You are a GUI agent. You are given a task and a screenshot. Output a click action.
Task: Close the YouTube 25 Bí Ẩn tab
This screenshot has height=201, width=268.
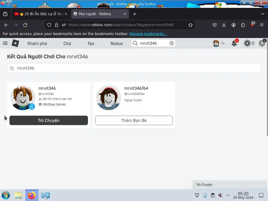[66, 14]
